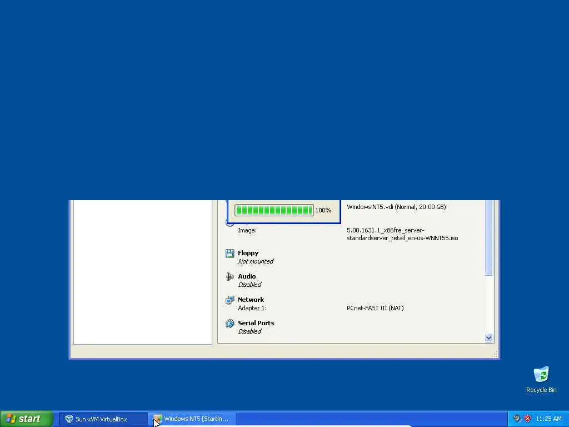Click the VirtualBox cube icon in taskbar
The width and height of the screenshot is (569, 427).
pos(69,419)
